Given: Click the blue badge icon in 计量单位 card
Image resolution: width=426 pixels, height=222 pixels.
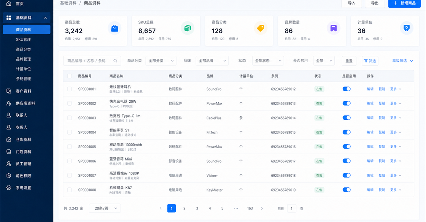Looking at the screenshot, I should [407, 28].
